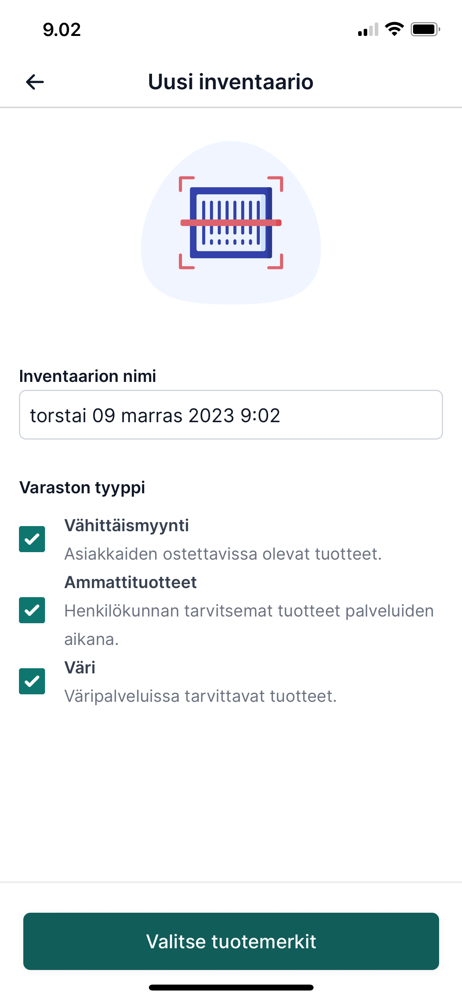
Task: Tap the home indicator bar at bottom
Action: [231, 987]
